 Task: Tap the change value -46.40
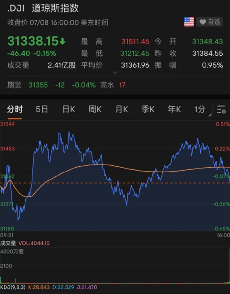(18, 53)
